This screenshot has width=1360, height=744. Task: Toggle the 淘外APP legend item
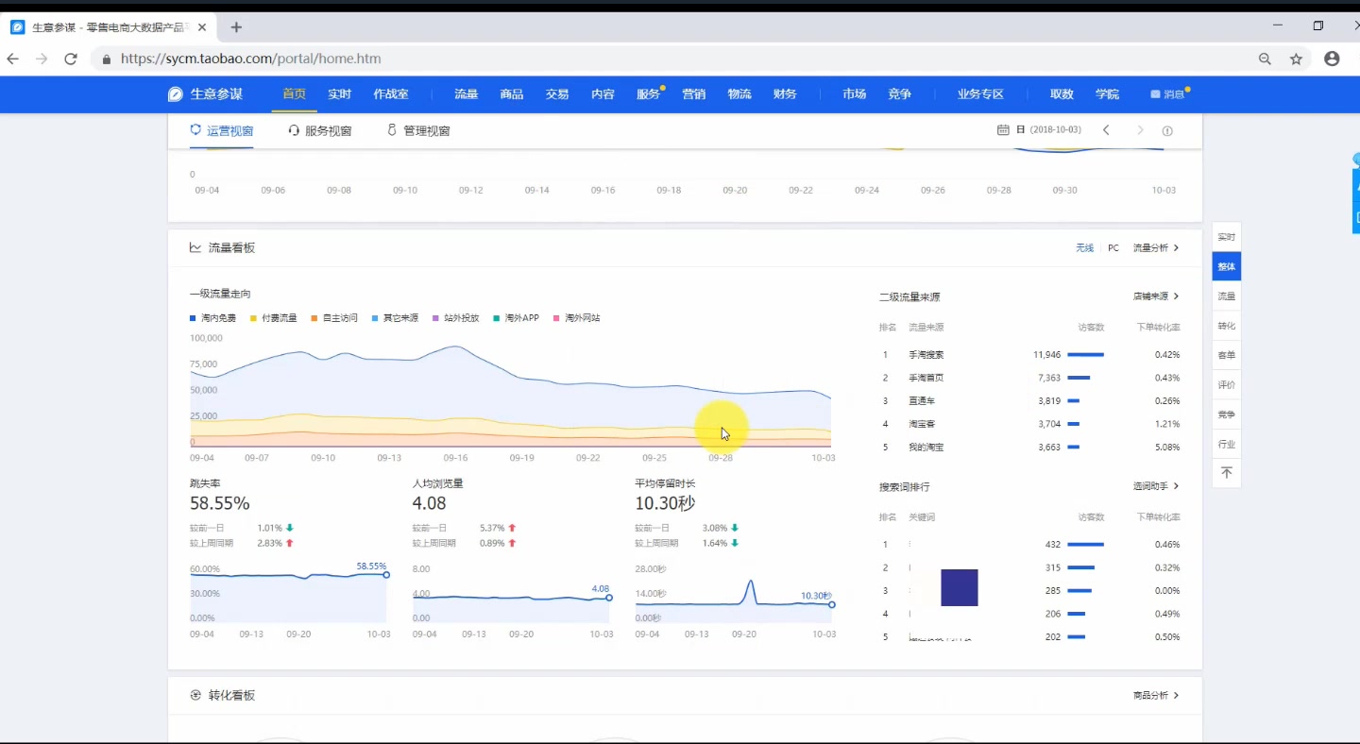click(516, 318)
